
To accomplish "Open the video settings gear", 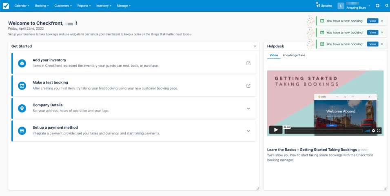I will click(373, 131).
